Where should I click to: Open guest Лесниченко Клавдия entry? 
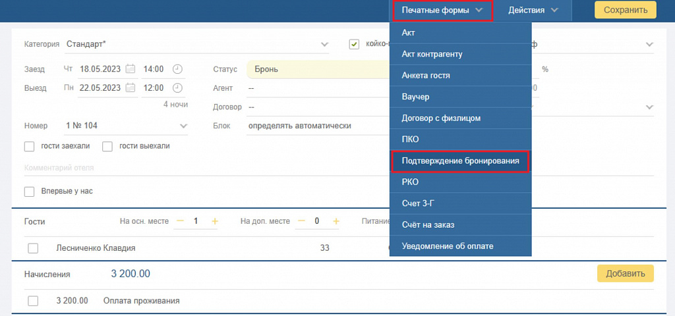click(96, 248)
